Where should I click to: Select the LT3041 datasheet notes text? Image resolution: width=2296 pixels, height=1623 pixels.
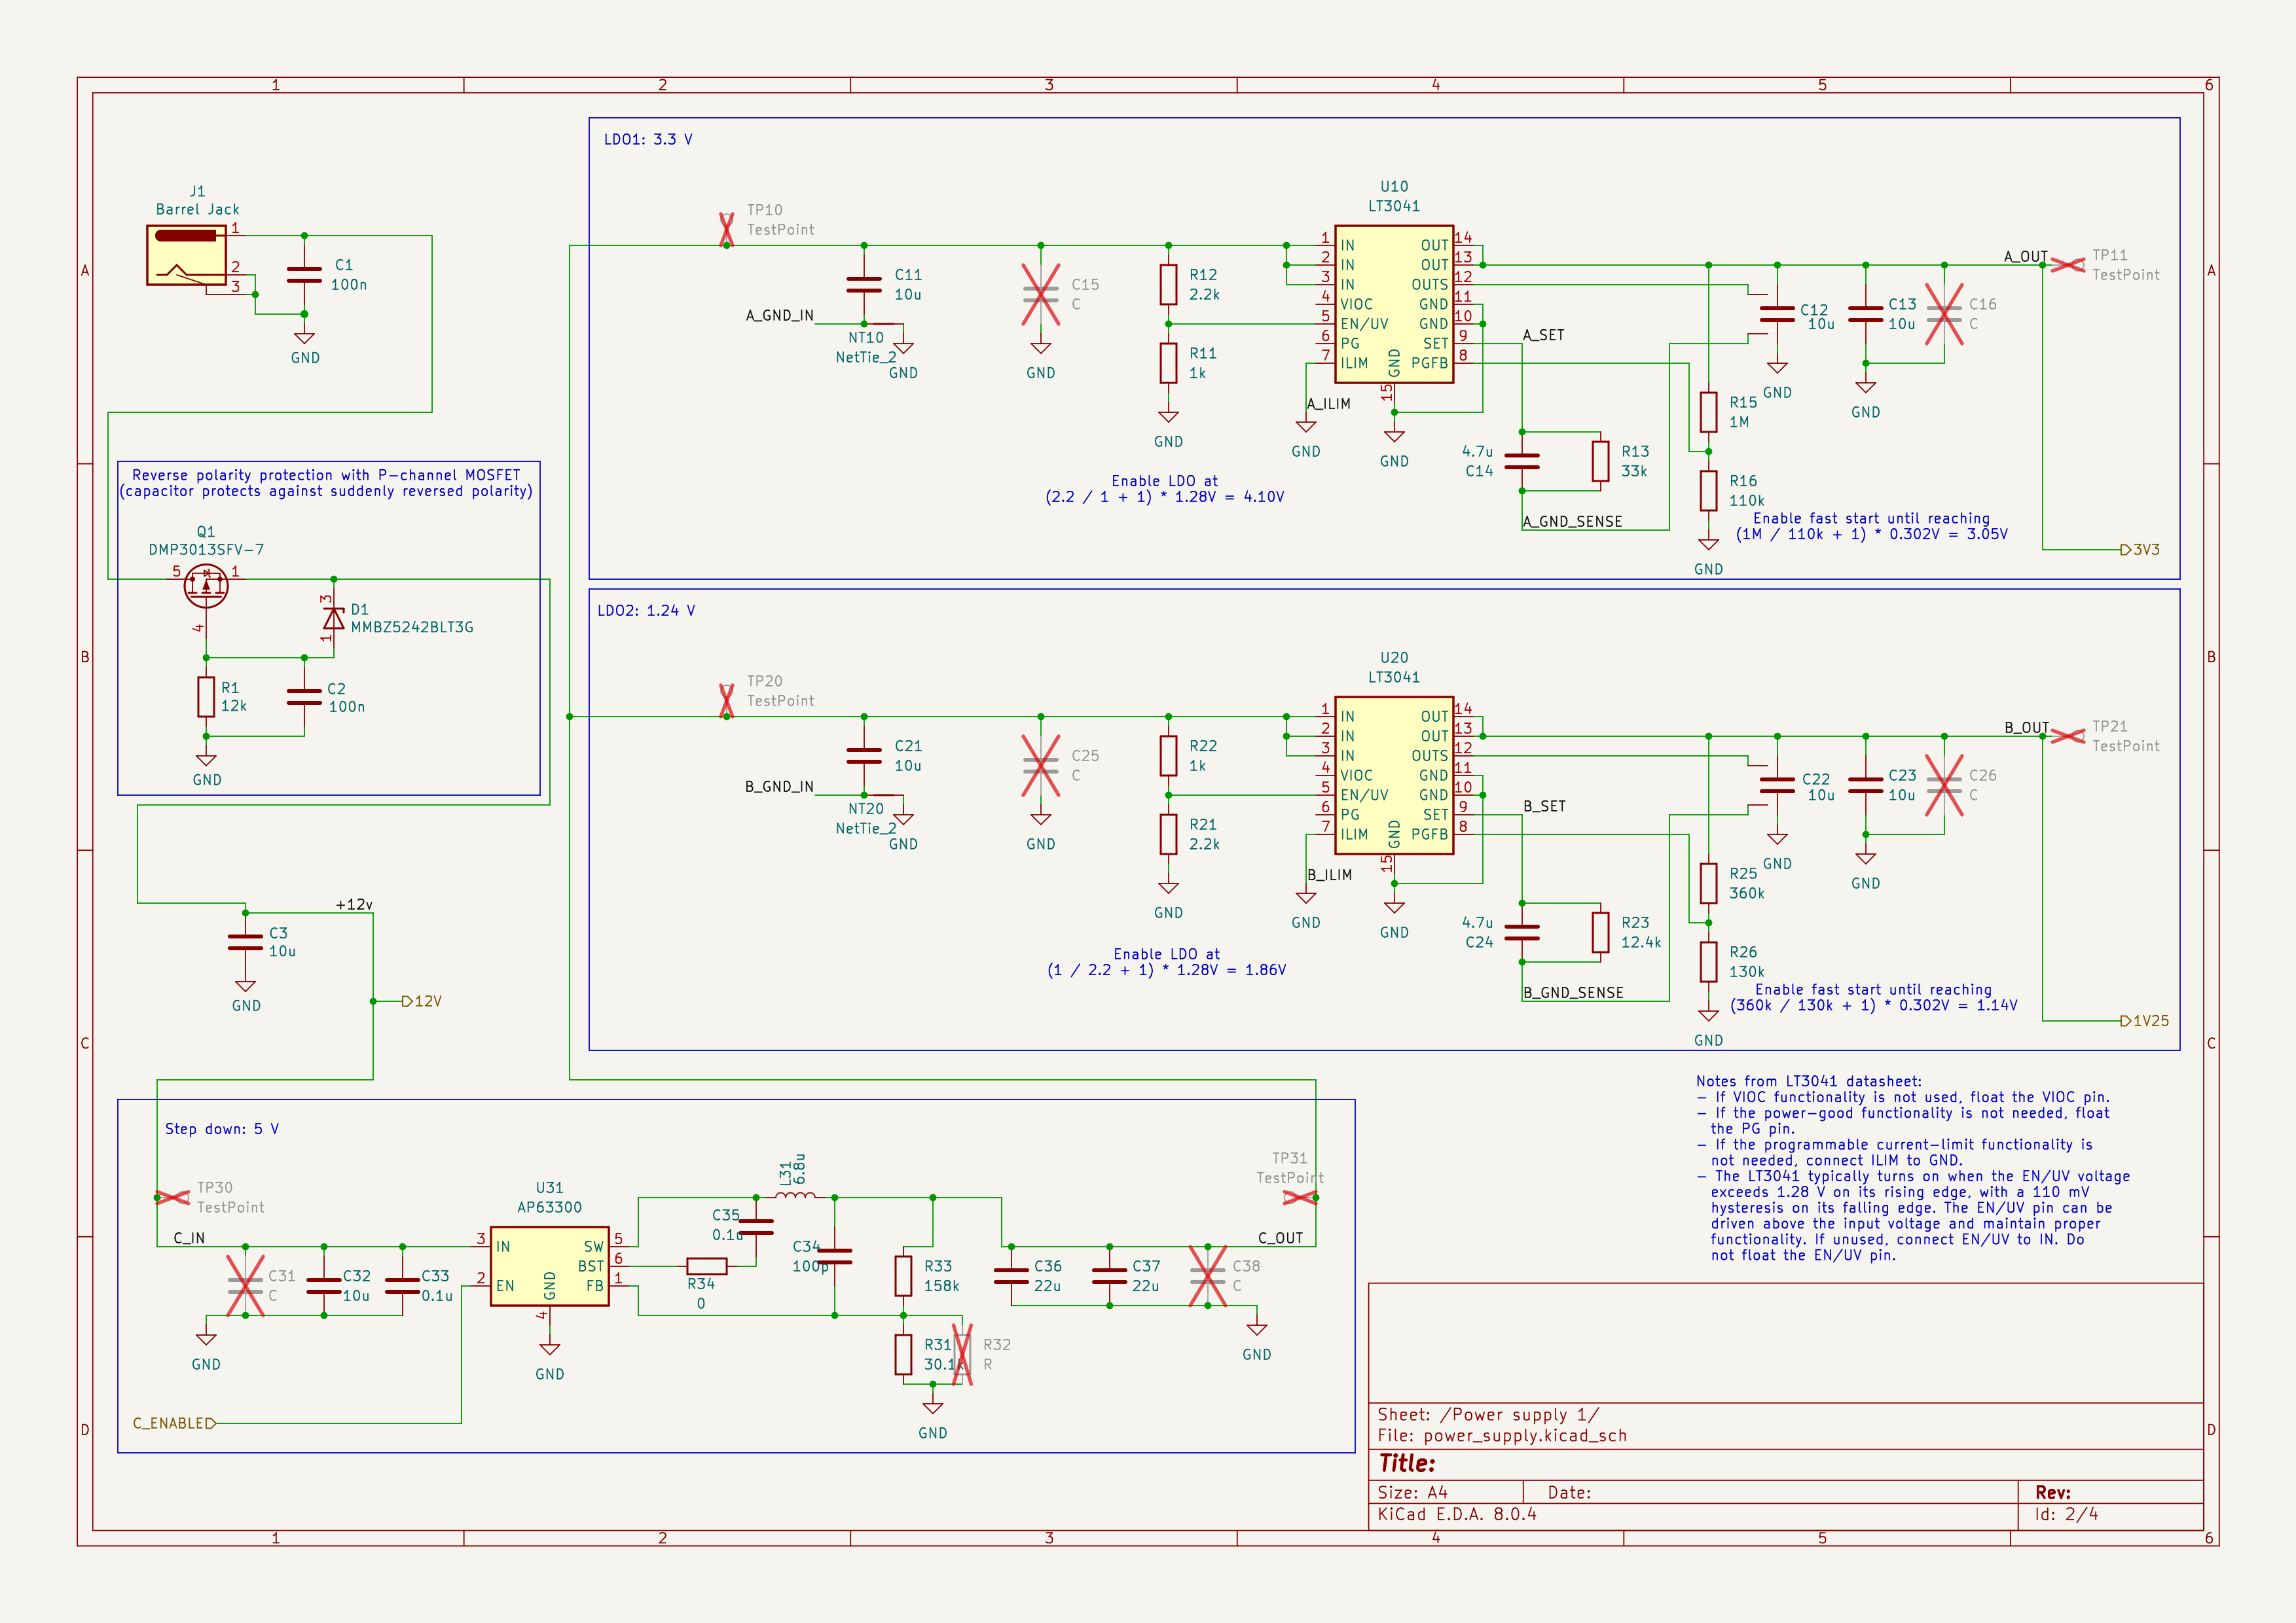click(x=1912, y=1168)
